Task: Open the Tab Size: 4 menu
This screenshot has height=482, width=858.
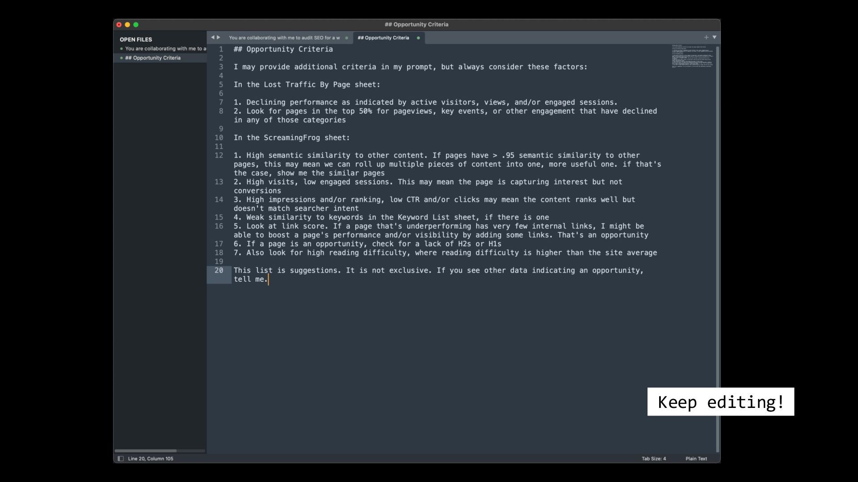Action: (653, 458)
